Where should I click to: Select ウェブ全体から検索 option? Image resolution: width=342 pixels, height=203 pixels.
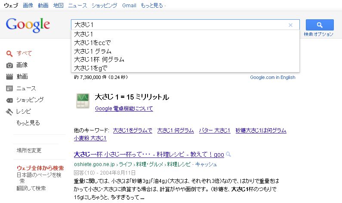[40, 168]
